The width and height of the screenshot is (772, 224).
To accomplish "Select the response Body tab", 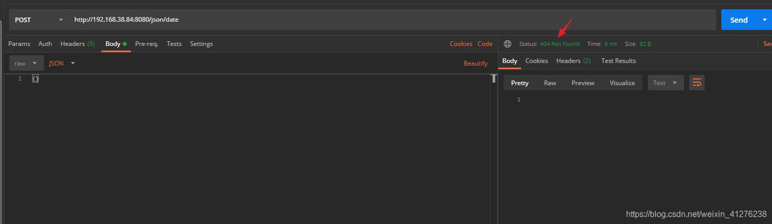I will click(x=510, y=61).
